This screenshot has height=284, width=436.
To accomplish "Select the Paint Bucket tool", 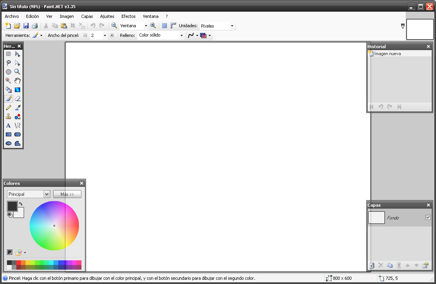I will 9,90.
